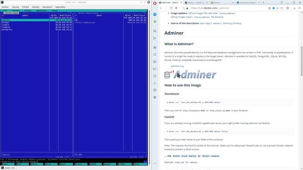This screenshot has height=170, width=303.
Task: Open browser downloads toolbar icon
Action: 294,8
